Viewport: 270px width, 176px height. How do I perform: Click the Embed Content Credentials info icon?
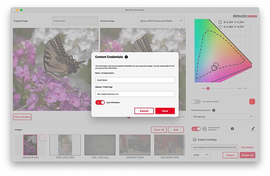[x=232, y=129]
